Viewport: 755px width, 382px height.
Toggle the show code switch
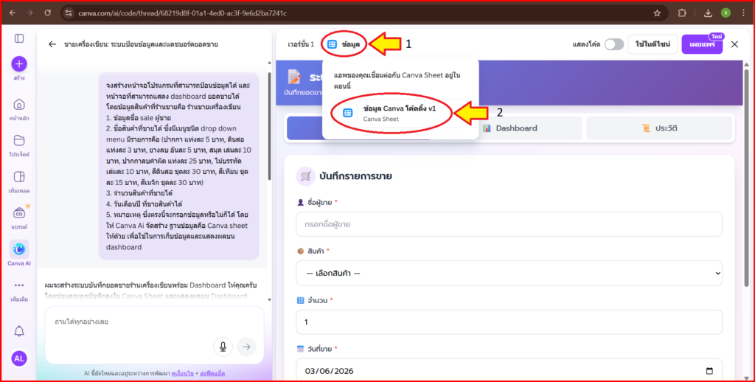tap(613, 44)
